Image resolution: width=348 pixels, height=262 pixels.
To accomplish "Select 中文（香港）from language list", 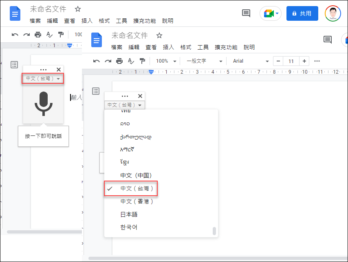I will point(161,201).
